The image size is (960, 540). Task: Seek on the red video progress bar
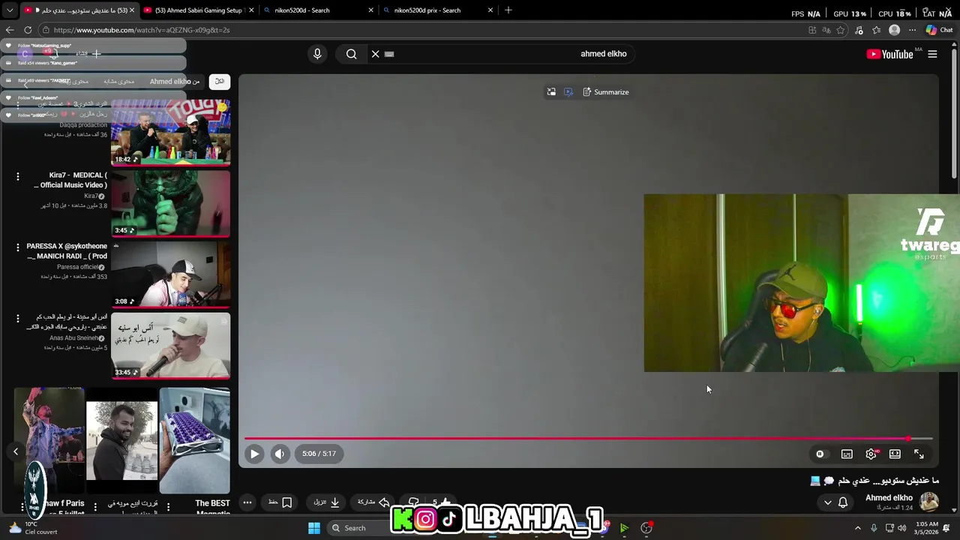point(588,439)
